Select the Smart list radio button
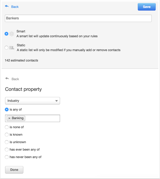 7,34
